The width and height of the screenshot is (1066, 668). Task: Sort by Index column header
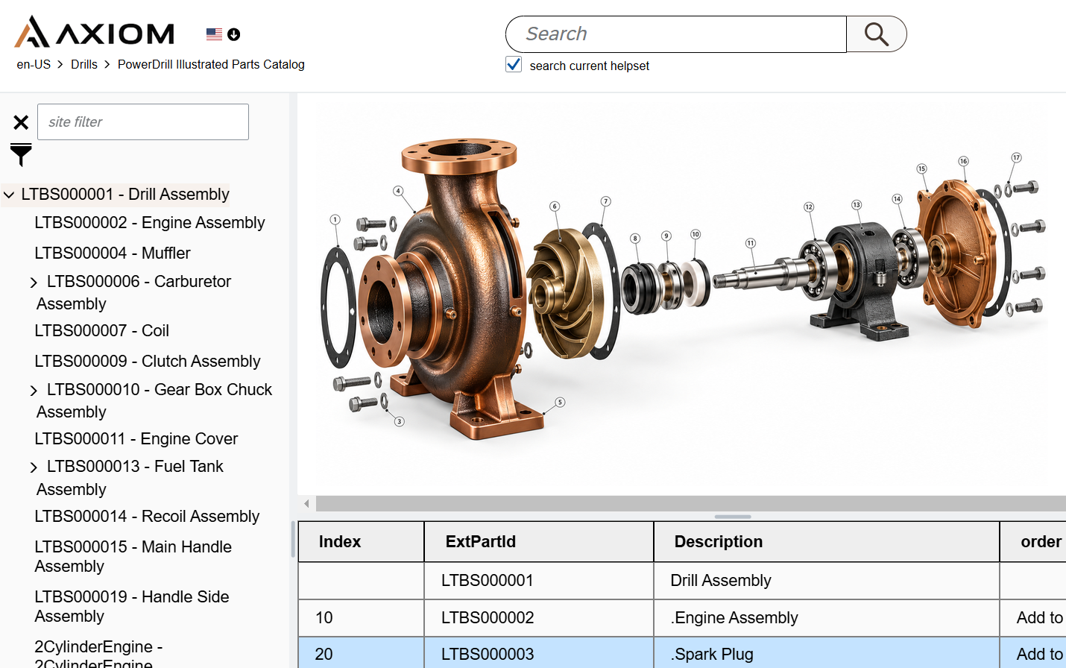coord(362,542)
